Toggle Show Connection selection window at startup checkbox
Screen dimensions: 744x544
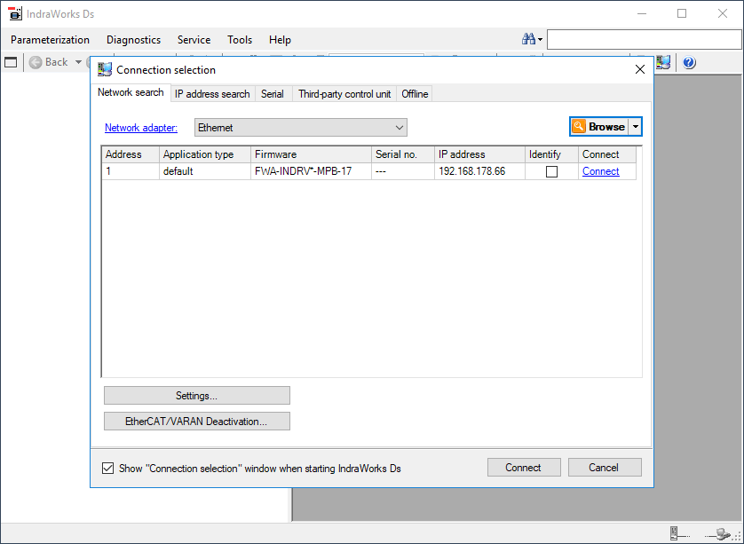coord(108,468)
